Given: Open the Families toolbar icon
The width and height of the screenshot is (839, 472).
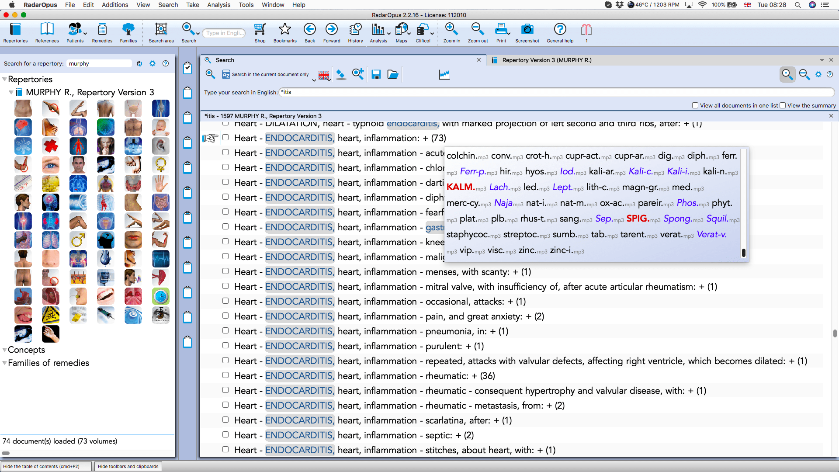Looking at the screenshot, I should pyautogui.click(x=128, y=33).
